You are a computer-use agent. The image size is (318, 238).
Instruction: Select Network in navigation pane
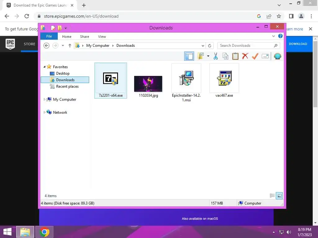pos(60,112)
